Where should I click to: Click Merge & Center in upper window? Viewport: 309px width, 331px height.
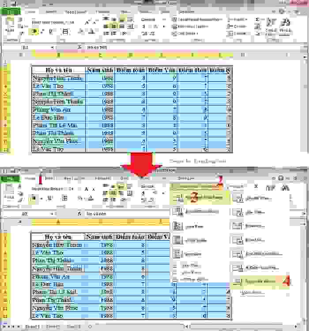tap(131, 26)
